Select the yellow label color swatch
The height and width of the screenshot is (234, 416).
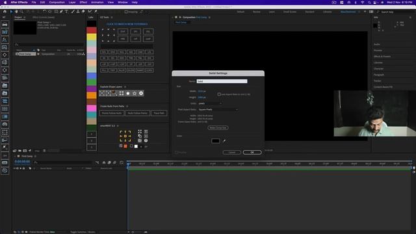click(92, 36)
